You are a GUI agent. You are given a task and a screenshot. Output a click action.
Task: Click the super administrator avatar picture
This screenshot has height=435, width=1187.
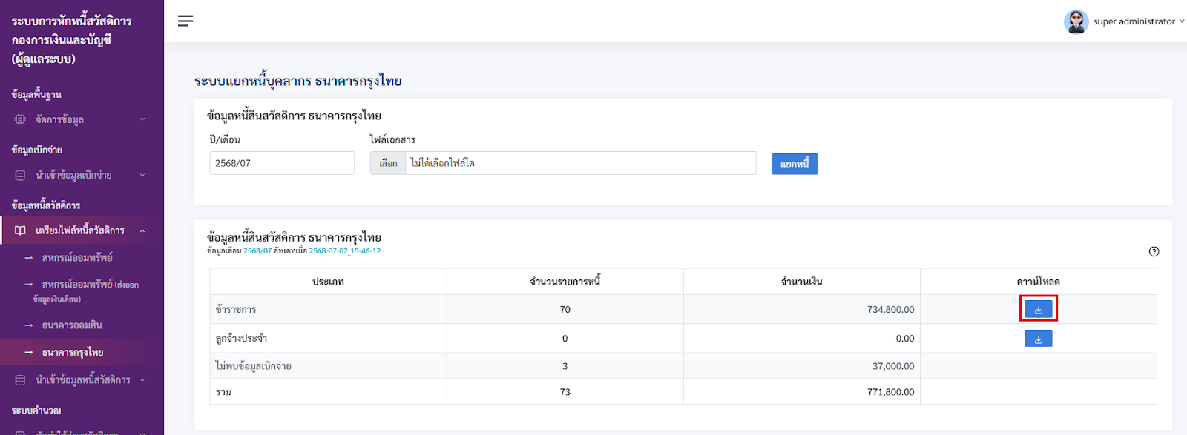(x=1076, y=21)
